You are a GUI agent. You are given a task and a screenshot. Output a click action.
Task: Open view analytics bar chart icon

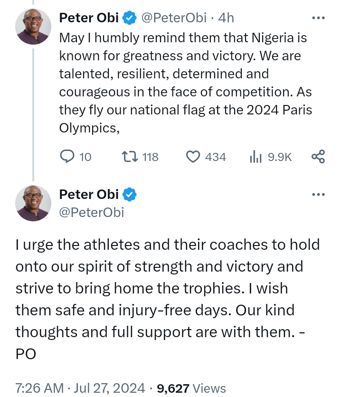click(256, 156)
